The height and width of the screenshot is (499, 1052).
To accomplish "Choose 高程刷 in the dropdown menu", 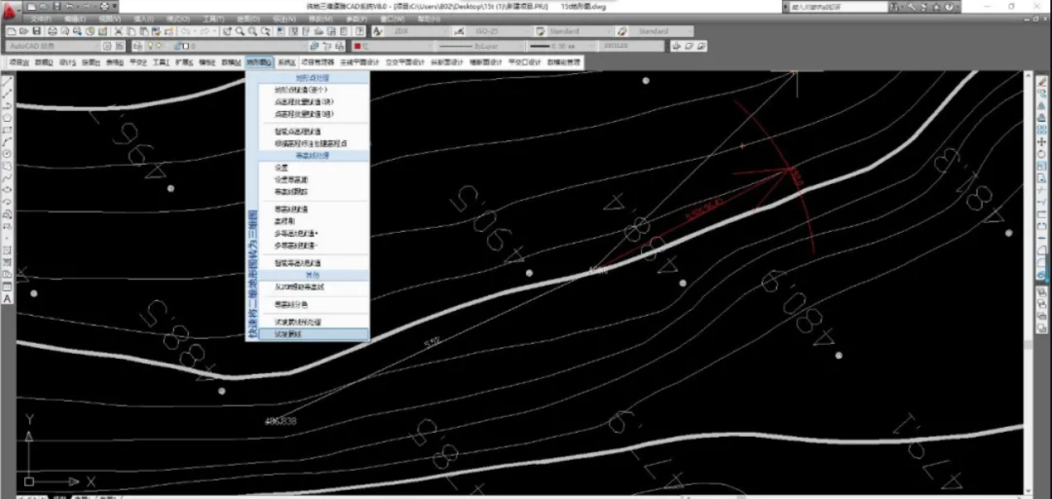I will (285, 220).
